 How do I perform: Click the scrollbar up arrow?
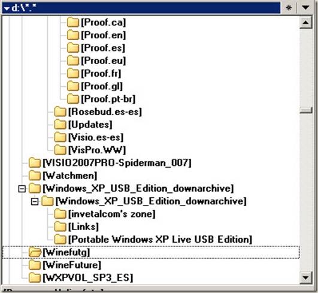pyautogui.click(x=305, y=22)
